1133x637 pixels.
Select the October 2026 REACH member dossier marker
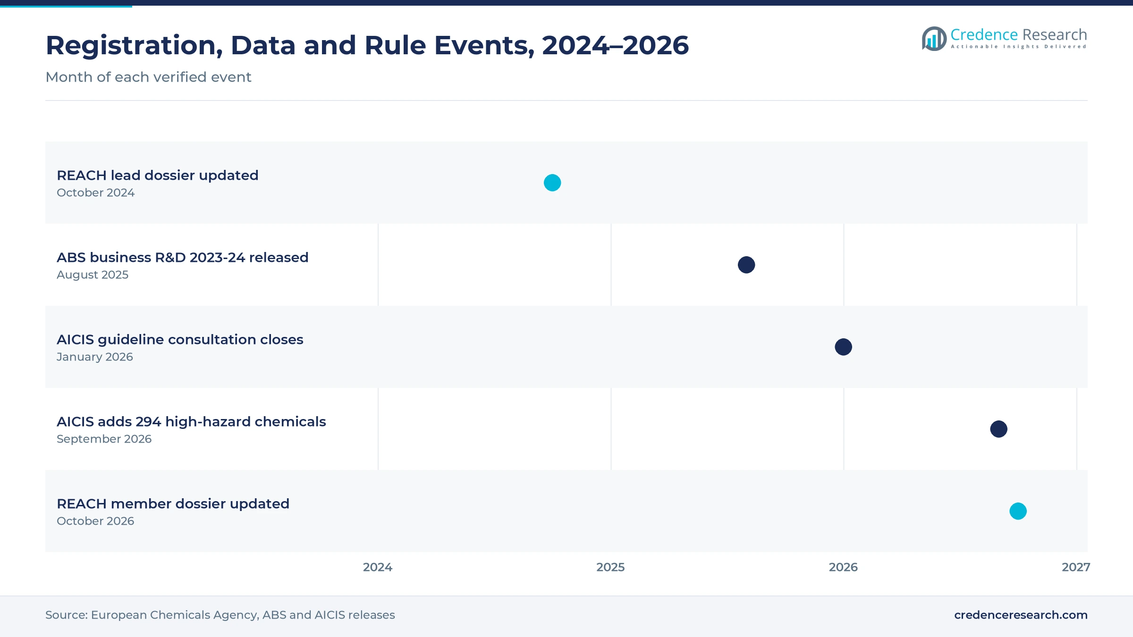point(1018,511)
